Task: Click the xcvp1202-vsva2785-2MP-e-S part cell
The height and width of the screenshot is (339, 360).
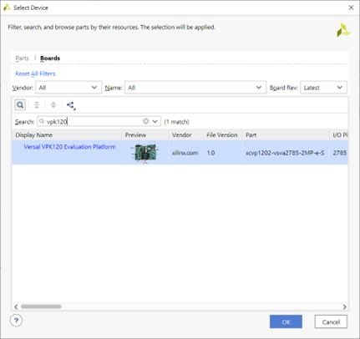Action: point(285,153)
